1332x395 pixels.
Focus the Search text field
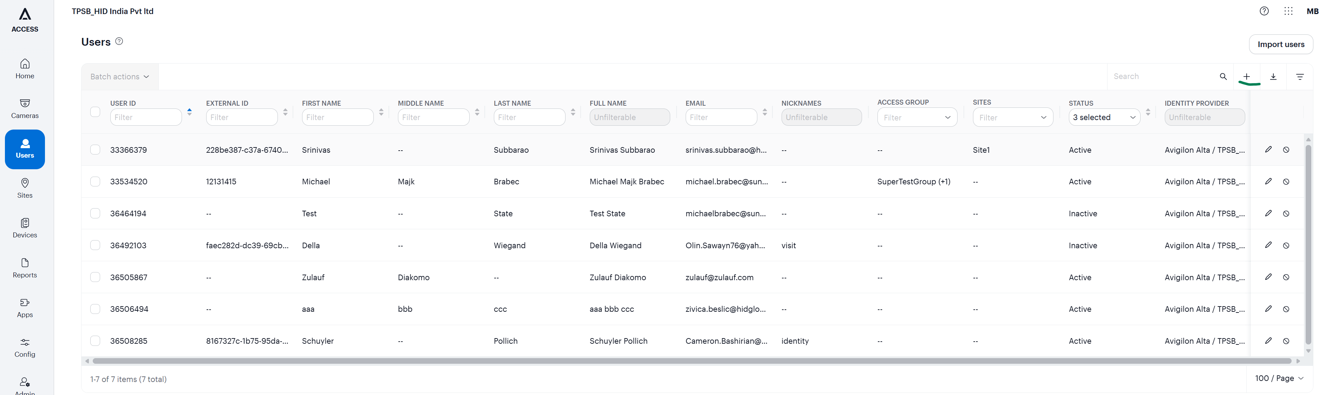(x=1163, y=77)
